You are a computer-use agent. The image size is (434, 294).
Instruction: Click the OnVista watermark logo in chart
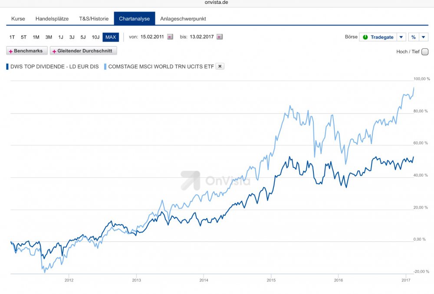[x=191, y=180]
